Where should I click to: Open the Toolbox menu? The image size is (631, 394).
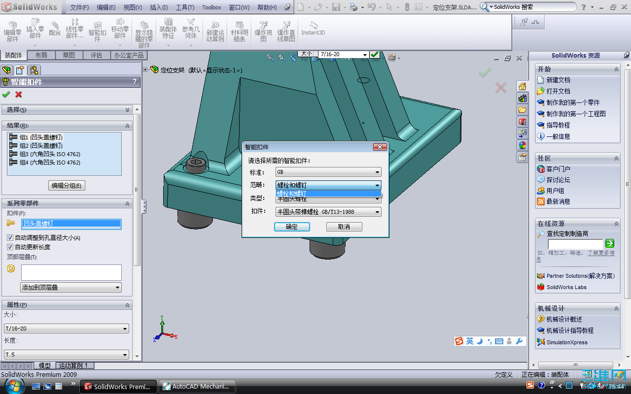pyautogui.click(x=211, y=7)
